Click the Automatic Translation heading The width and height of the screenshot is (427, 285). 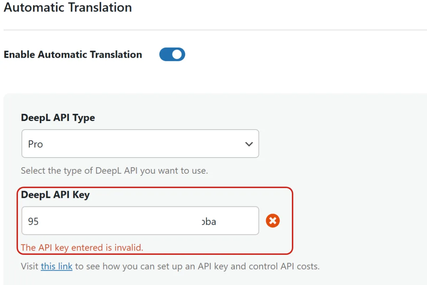(68, 8)
